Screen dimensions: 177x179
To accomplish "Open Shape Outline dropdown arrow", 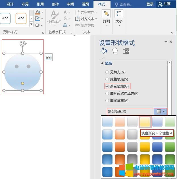I will click(x=42, y=19).
